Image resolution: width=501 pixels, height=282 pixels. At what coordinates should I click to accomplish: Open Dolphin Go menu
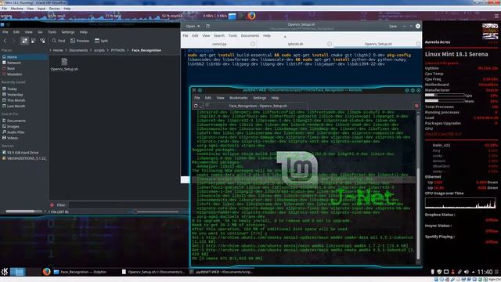tap(40, 32)
